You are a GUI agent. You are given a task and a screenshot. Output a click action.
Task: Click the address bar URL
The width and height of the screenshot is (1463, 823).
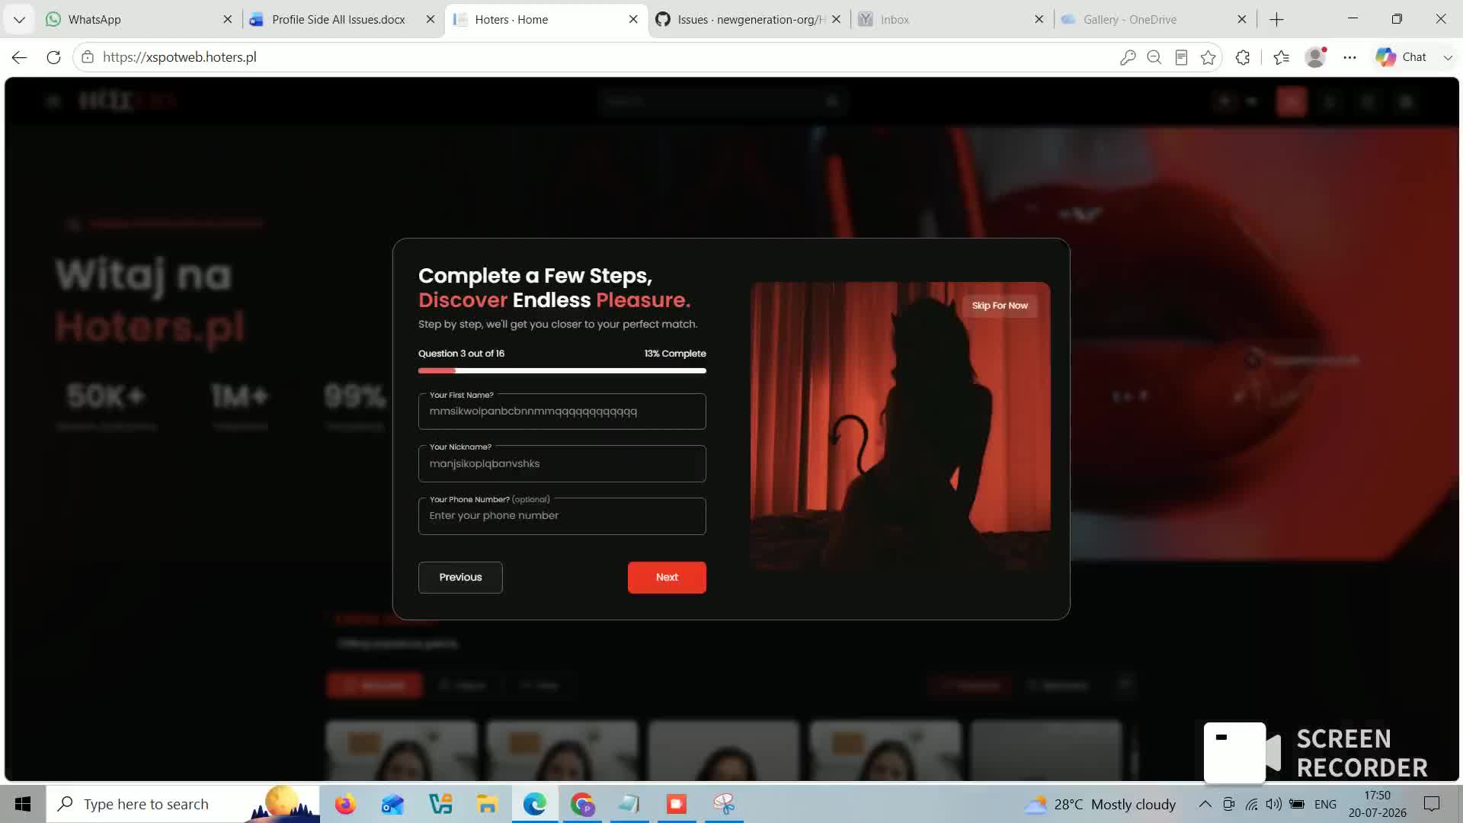tap(180, 57)
